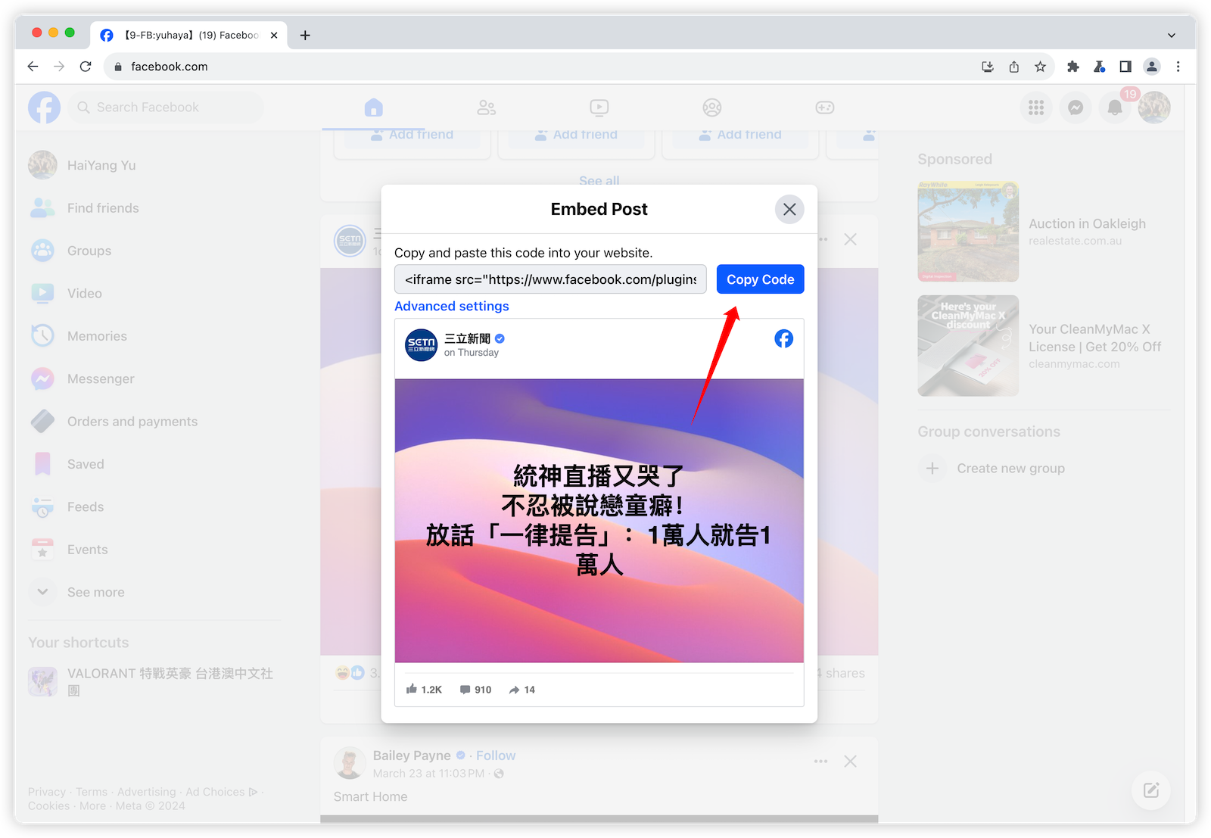Click the embedded post image thumbnail

pyautogui.click(x=599, y=521)
